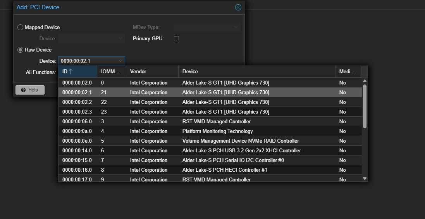Click Platform Monitoring Technology device name
This screenshot has height=219, width=425.
click(217, 131)
